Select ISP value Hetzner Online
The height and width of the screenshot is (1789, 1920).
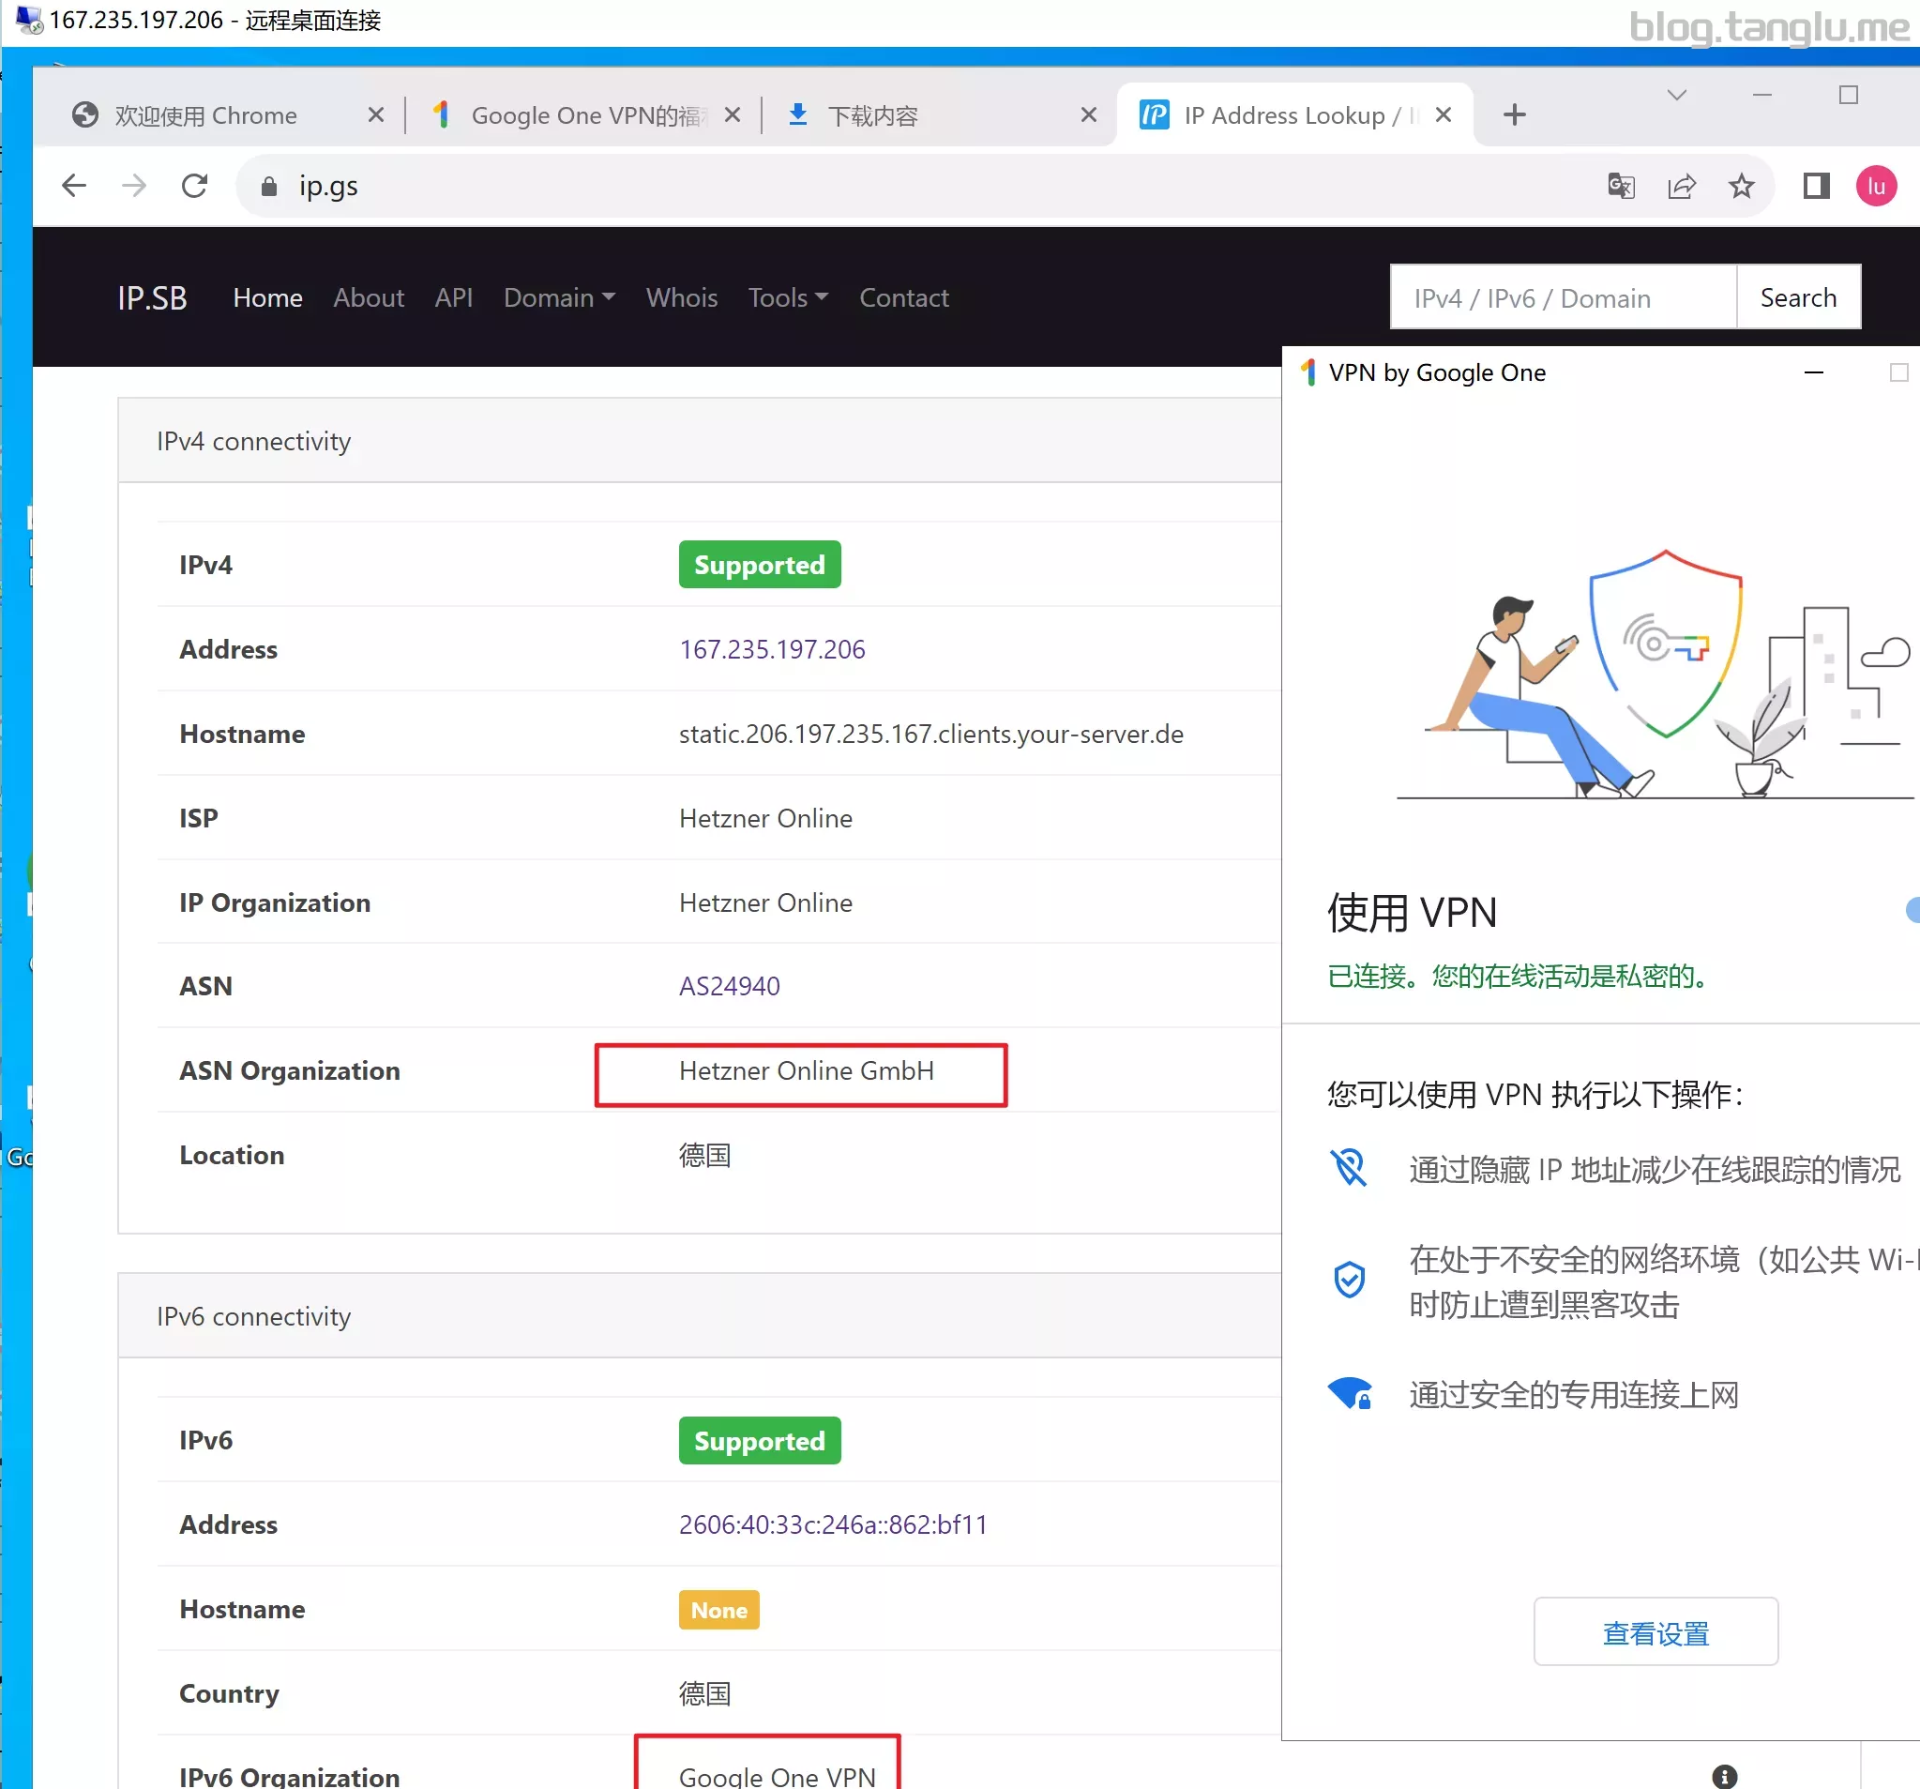[x=765, y=818]
